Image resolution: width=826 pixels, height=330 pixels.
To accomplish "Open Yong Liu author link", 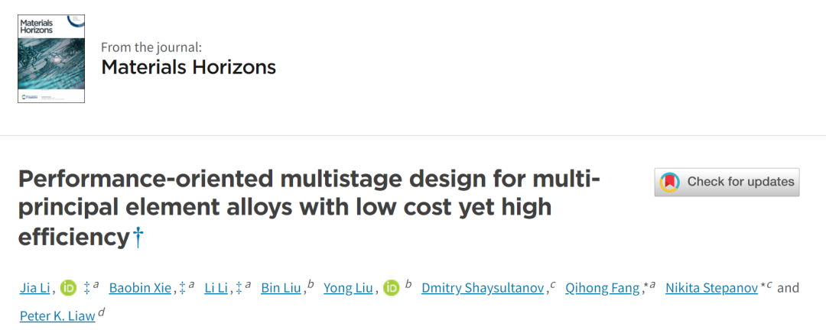I will (x=348, y=288).
